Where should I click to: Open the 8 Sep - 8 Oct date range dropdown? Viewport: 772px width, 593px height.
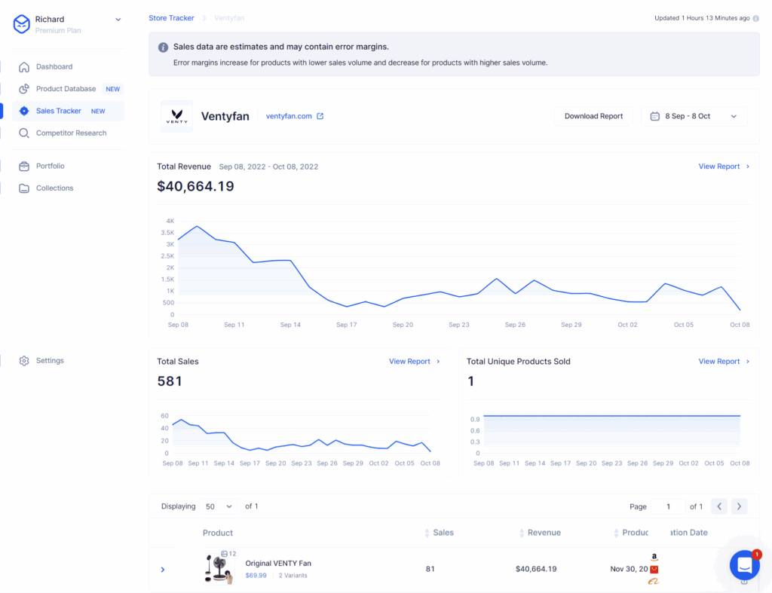(694, 116)
